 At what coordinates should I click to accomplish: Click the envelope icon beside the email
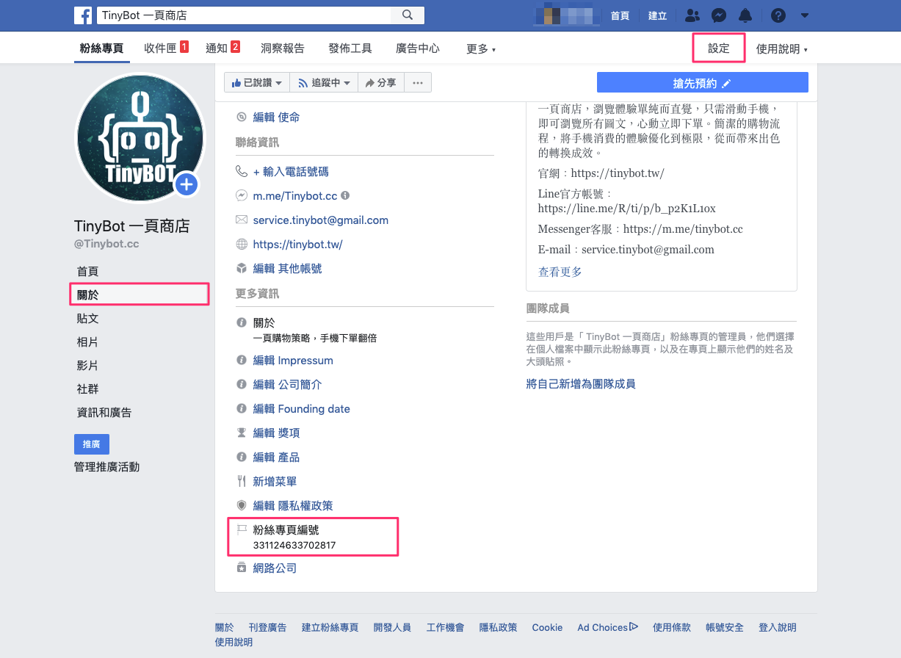241,220
